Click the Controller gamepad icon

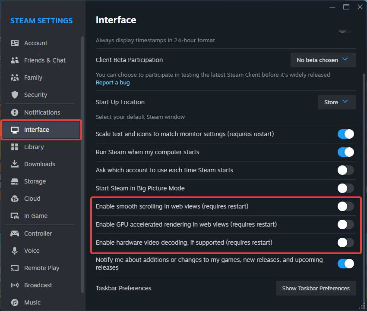click(15, 233)
